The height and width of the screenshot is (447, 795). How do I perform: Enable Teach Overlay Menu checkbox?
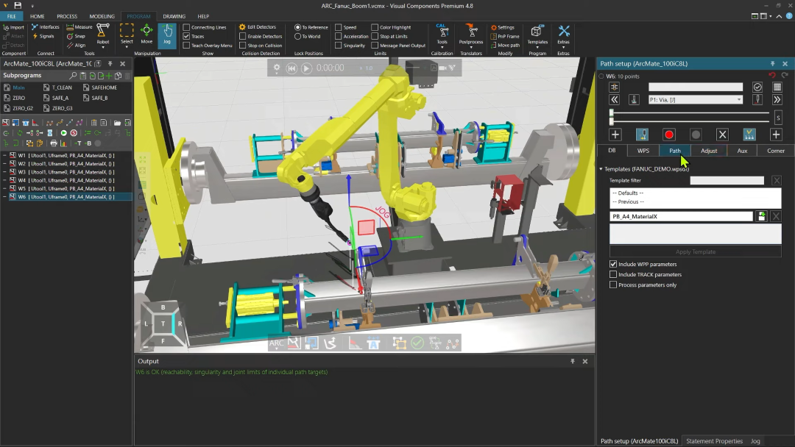(186, 46)
